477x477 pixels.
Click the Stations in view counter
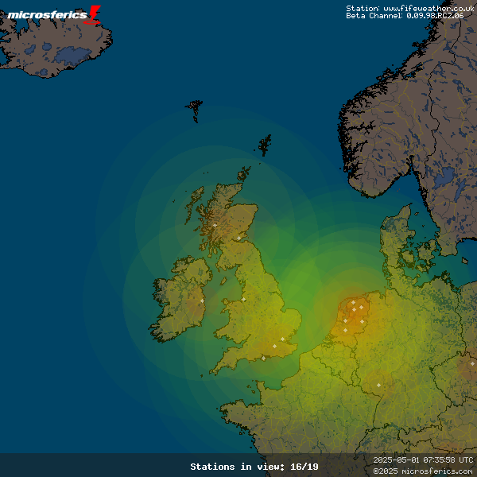point(254,467)
